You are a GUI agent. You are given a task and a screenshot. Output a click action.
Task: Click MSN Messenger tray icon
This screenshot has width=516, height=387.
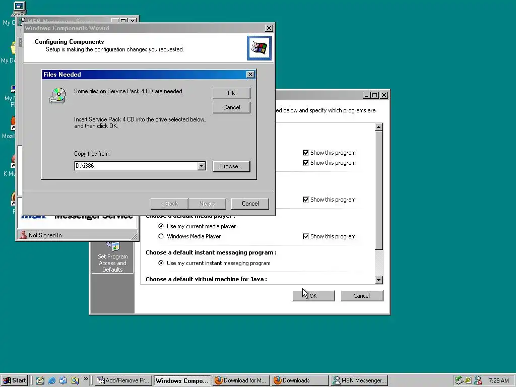tap(478, 381)
